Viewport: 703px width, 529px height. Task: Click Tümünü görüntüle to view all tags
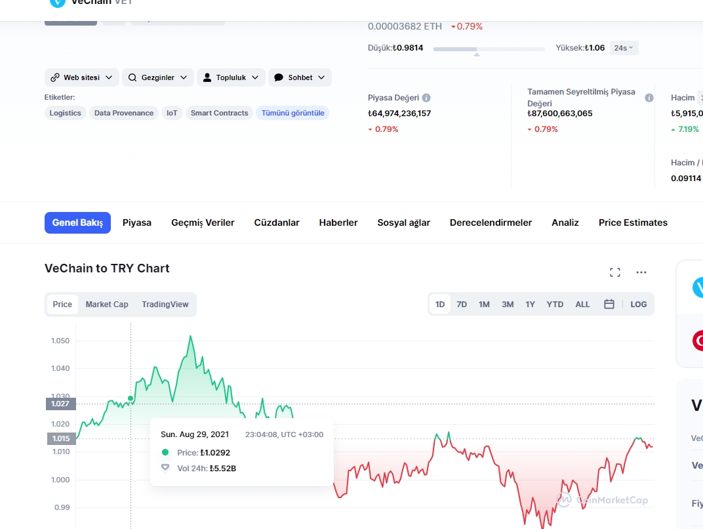click(x=292, y=113)
